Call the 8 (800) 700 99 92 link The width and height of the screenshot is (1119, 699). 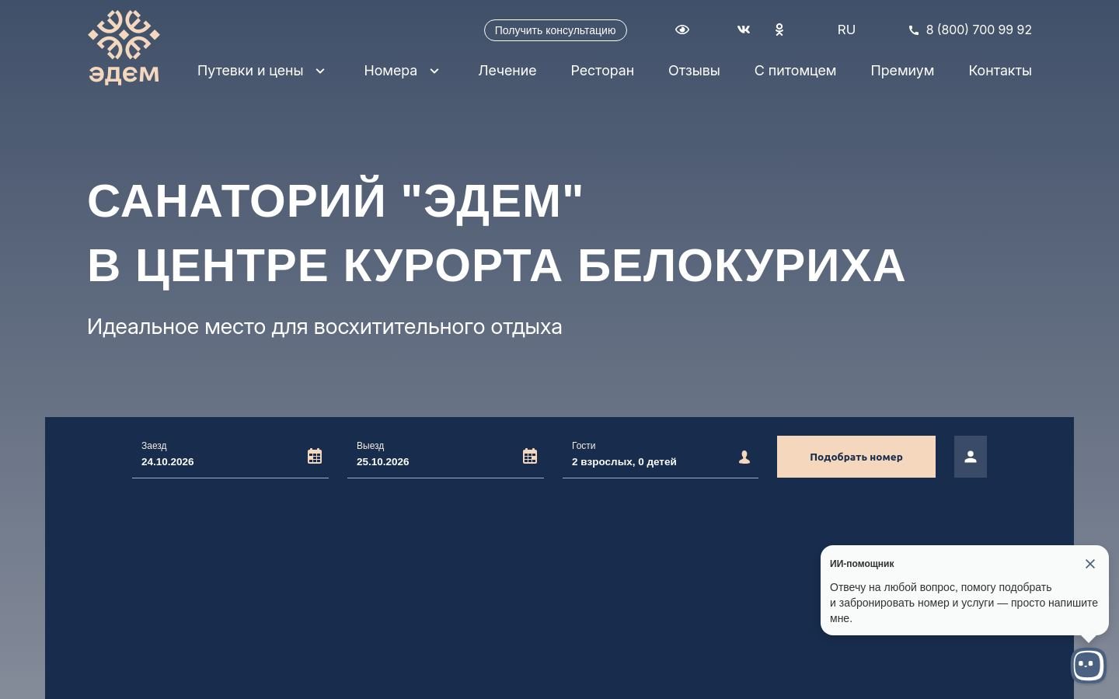pyautogui.click(x=979, y=30)
